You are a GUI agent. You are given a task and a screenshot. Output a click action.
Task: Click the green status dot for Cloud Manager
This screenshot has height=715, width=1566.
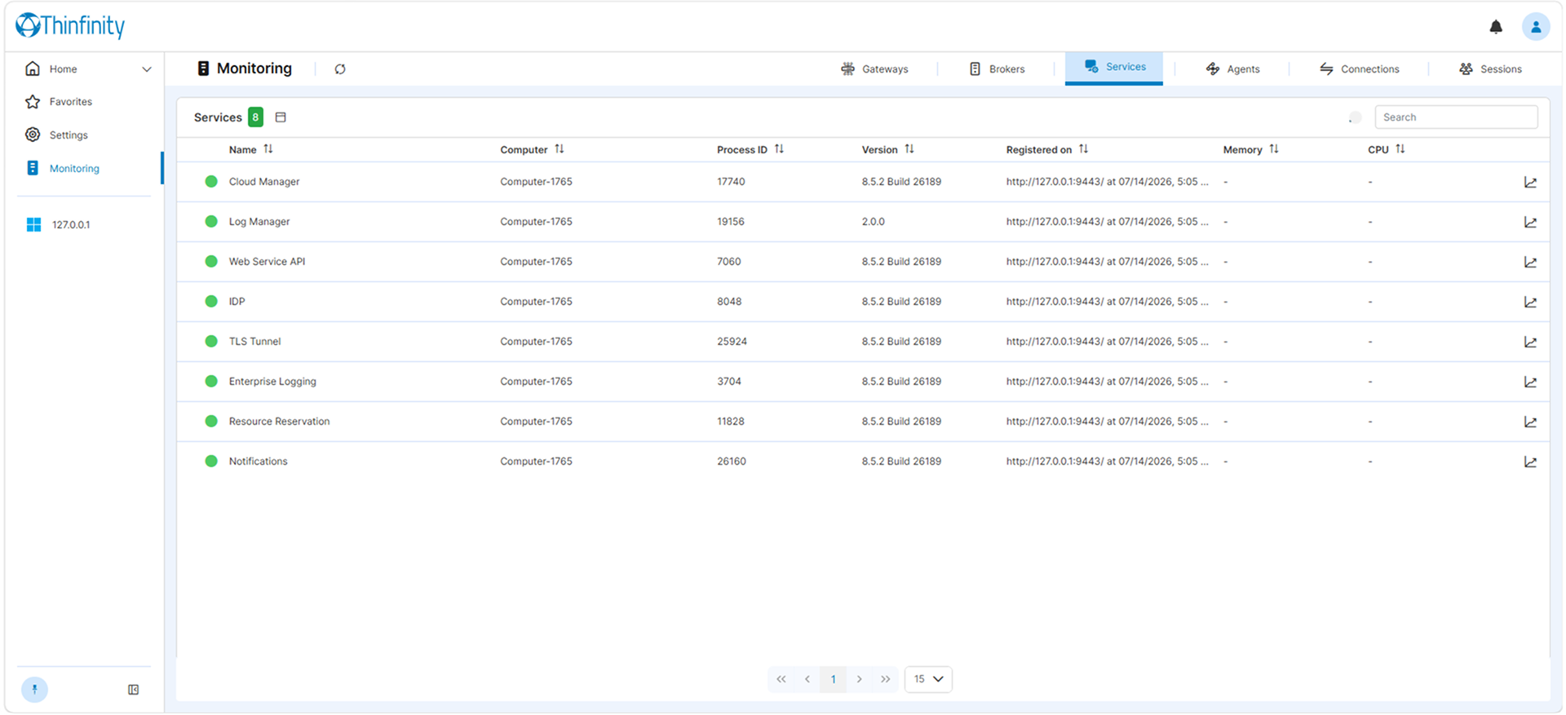tap(211, 182)
